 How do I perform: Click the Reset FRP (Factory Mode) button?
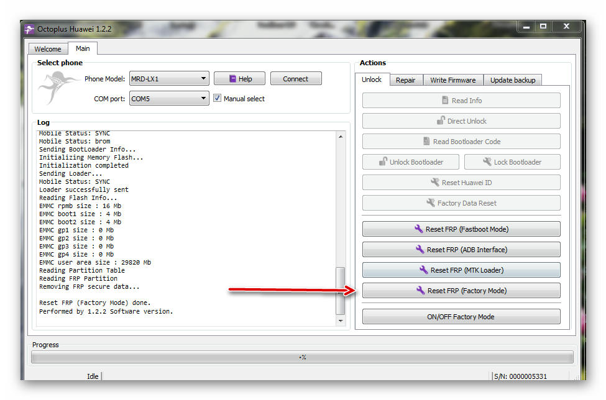click(x=461, y=291)
